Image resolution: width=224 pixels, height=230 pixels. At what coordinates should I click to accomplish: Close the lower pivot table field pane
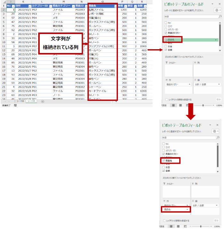click(x=217, y=125)
